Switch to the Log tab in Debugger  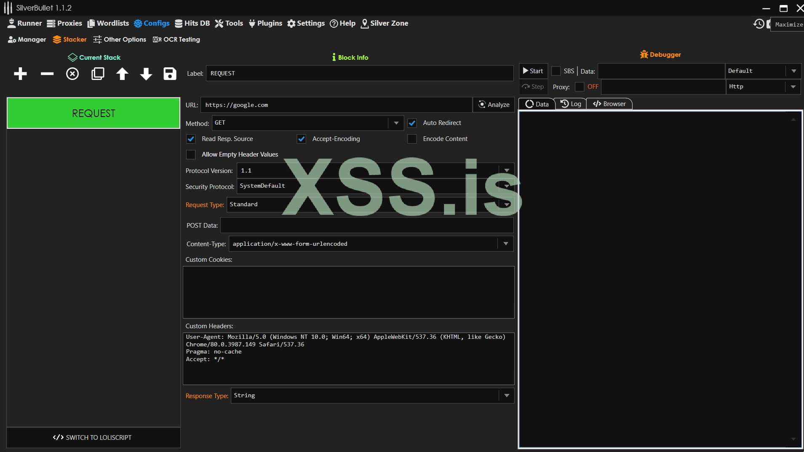pos(571,104)
